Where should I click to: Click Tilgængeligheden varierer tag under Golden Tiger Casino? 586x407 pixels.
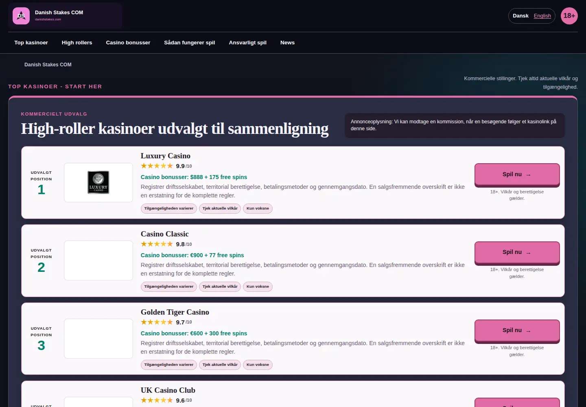(169, 365)
